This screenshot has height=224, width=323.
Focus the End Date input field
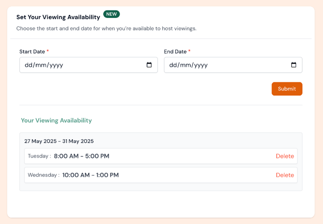click(x=222, y=65)
